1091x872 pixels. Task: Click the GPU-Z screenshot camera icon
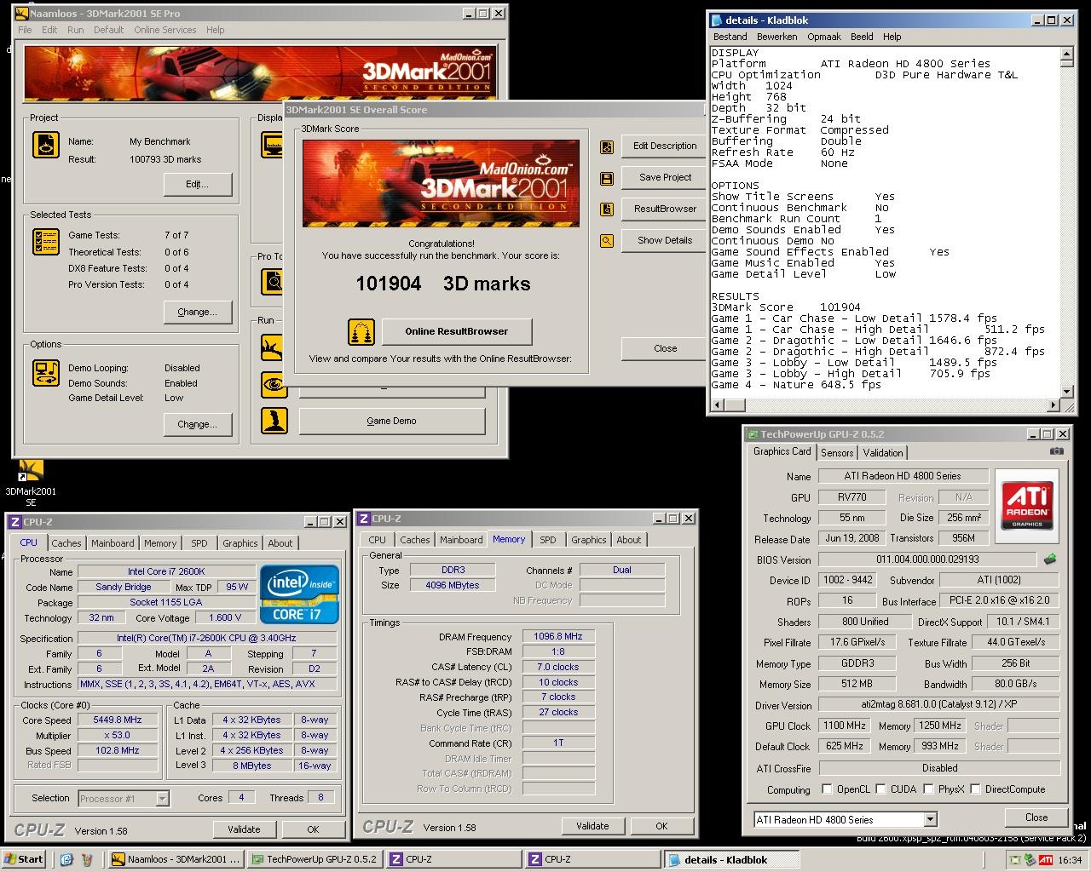[1057, 451]
